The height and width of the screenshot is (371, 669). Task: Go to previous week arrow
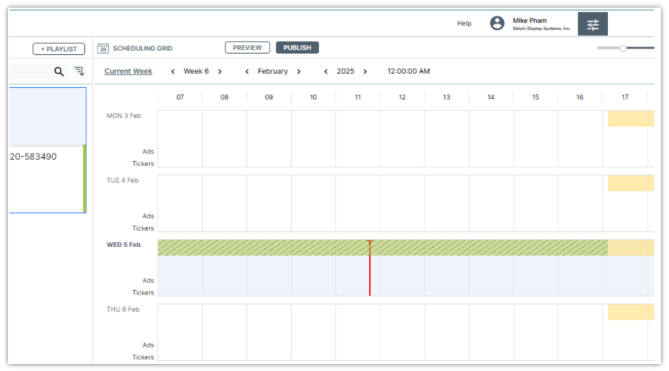[173, 71]
